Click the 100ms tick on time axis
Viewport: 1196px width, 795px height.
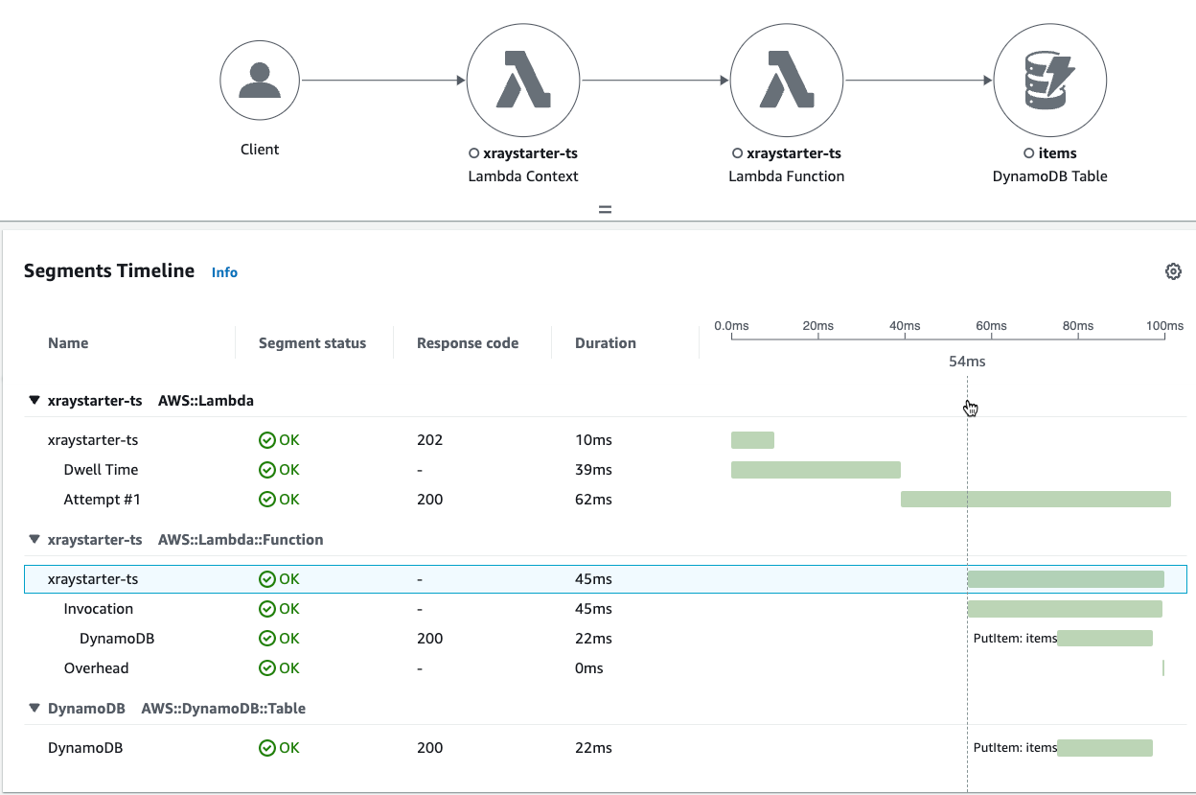click(1165, 326)
